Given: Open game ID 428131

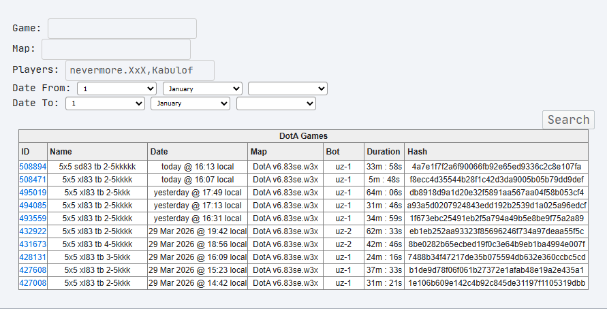Looking at the screenshot, I should [x=33, y=257].
